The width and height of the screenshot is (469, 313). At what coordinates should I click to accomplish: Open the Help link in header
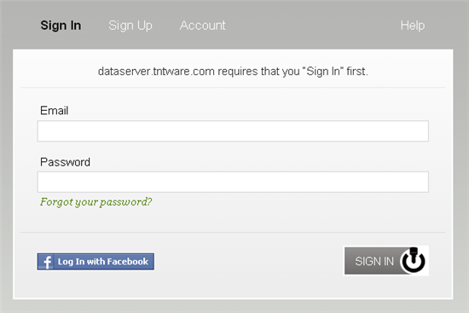click(x=413, y=26)
